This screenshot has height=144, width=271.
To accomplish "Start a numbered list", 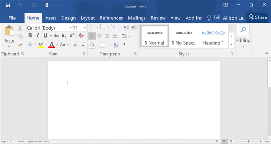I will tap(103, 27).
